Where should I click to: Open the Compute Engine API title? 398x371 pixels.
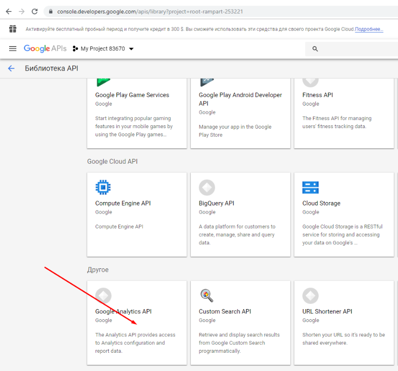coord(123,203)
